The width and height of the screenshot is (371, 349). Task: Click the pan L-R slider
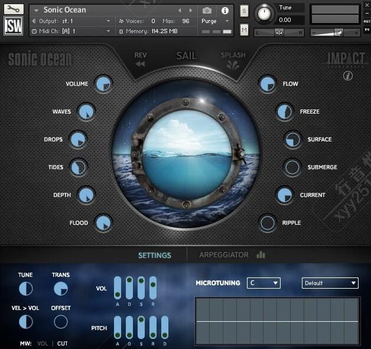[x=279, y=33]
